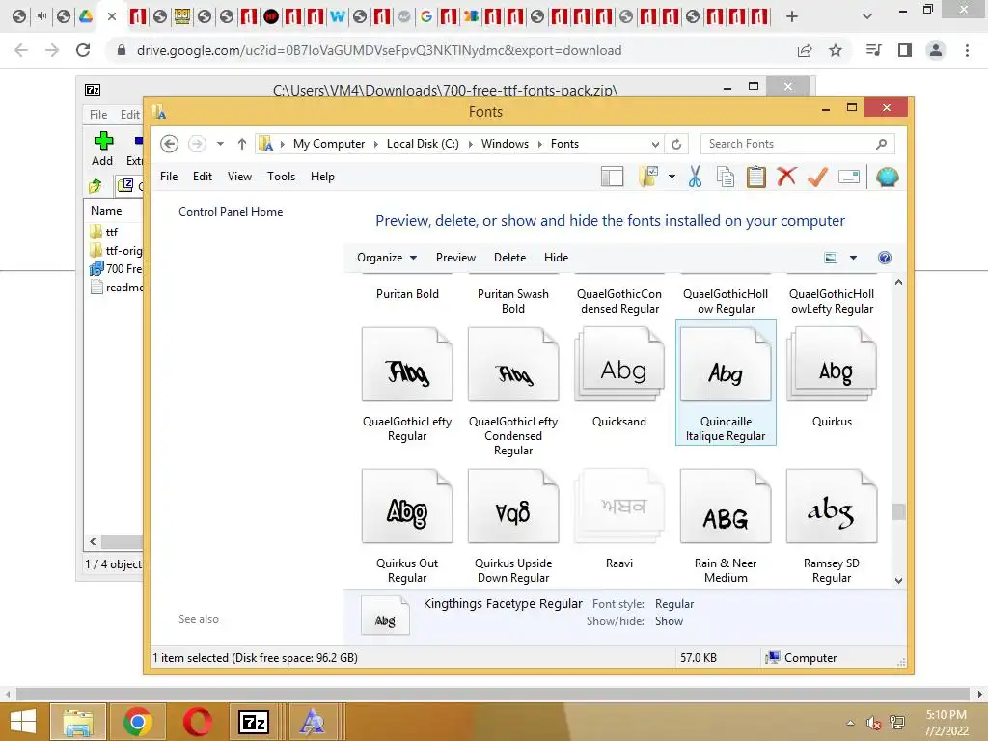Click the font list scroll up arrow

898,283
